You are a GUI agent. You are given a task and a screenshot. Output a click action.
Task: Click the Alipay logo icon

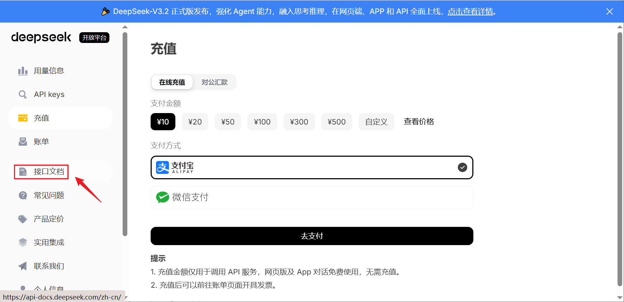[x=162, y=167]
